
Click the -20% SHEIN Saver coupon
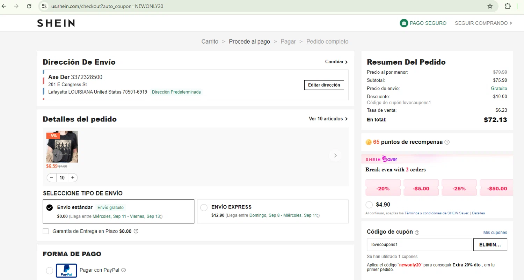pyautogui.click(x=383, y=188)
